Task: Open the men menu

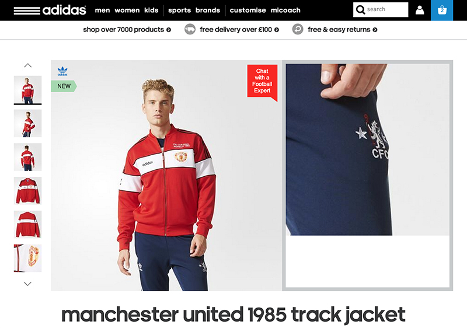Action: pos(103,11)
